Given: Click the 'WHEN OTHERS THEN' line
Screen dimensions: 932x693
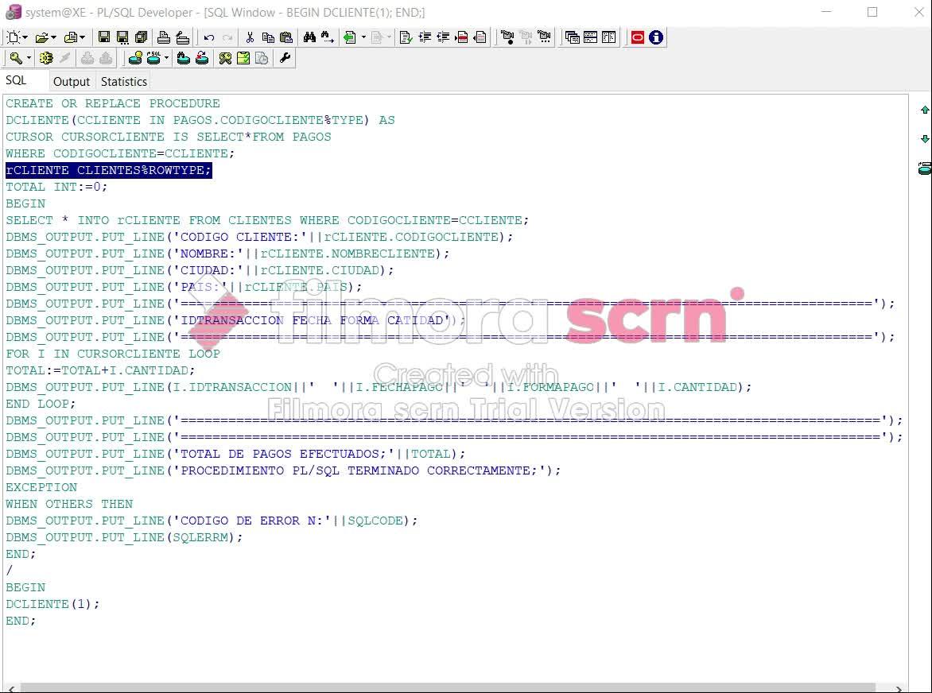Looking at the screenshot, I should (69, 504).
